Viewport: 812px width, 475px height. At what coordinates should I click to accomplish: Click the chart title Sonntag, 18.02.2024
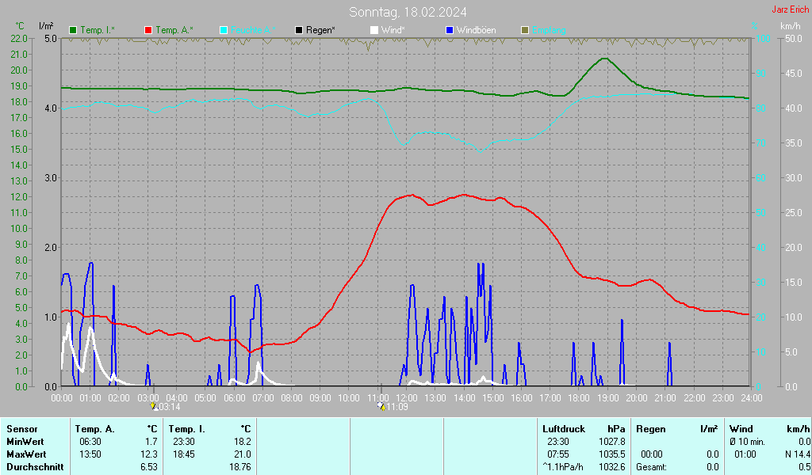point(408,12)
